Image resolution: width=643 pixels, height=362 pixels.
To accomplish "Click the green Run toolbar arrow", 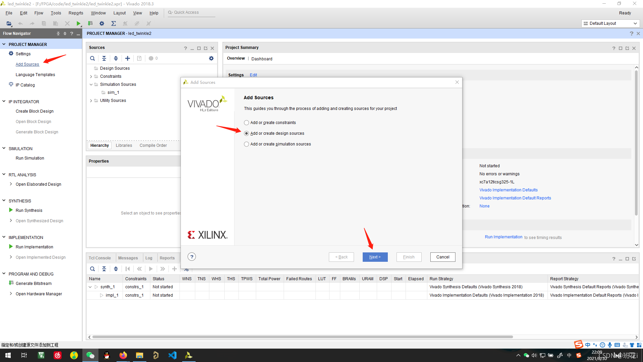I will coord(78,23).
